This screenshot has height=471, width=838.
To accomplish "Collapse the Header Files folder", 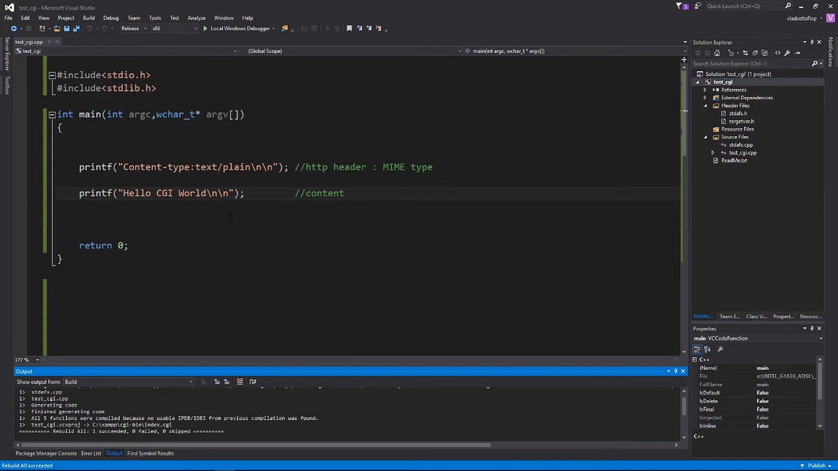I will click(x=705, y=105).
